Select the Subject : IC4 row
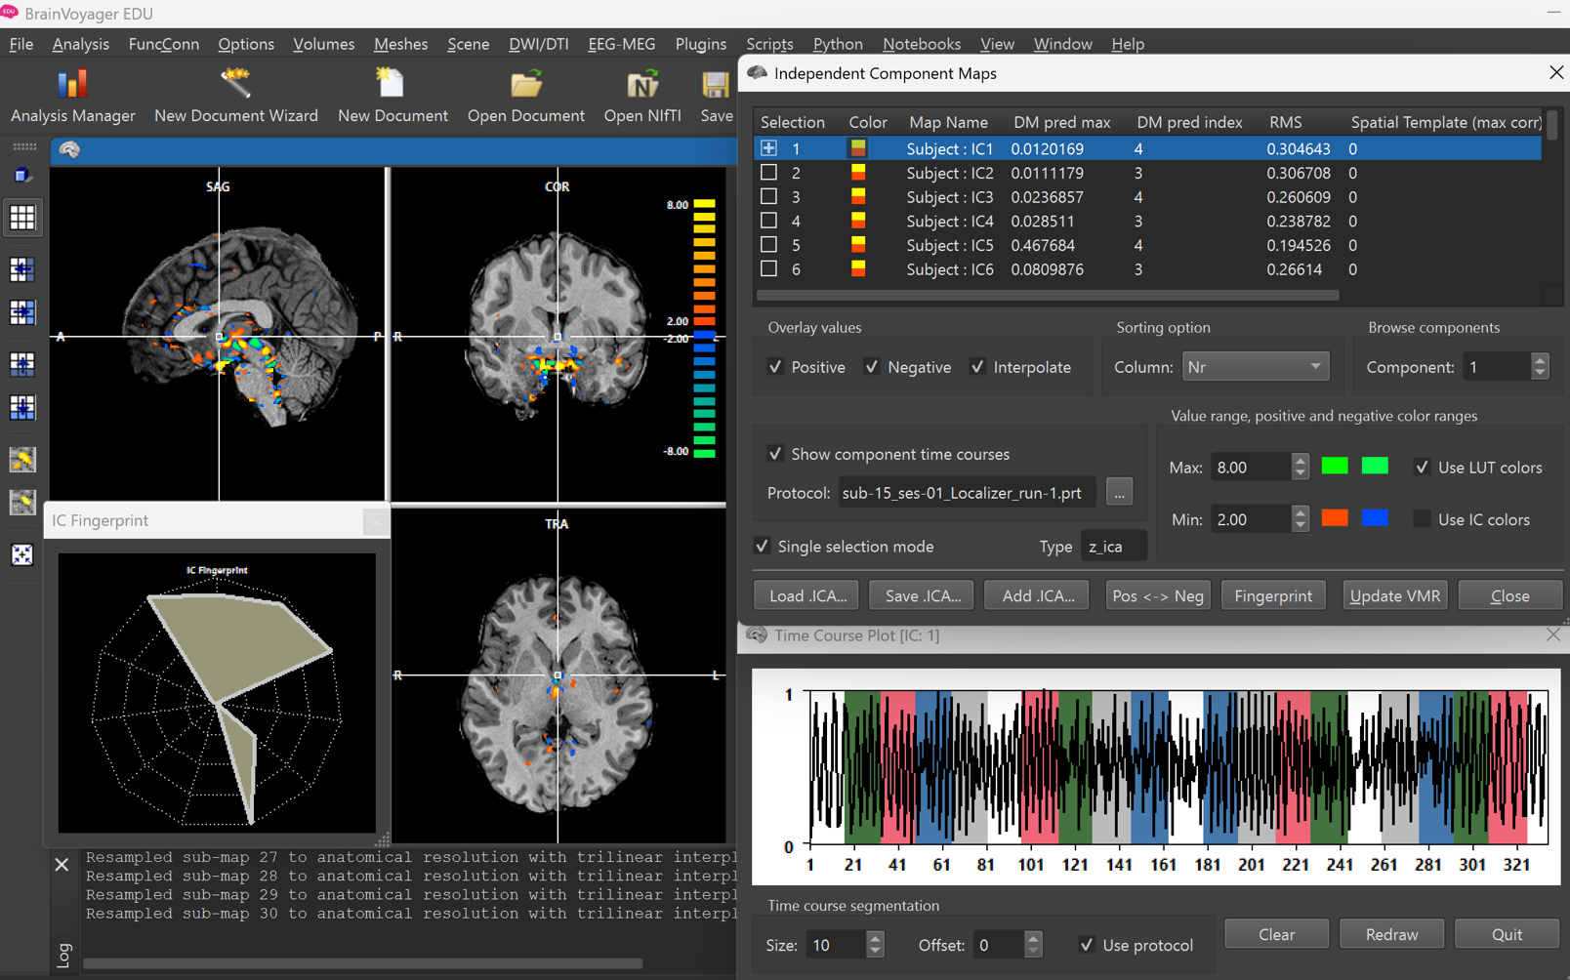 949,221
